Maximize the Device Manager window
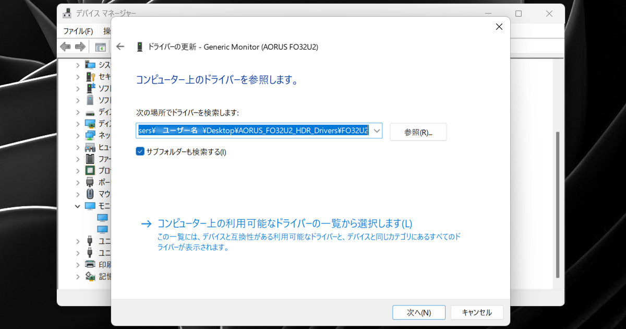Image resolution: width=626 pixels, height=329 pixels. pyautogui.click(x=519, y=14)
